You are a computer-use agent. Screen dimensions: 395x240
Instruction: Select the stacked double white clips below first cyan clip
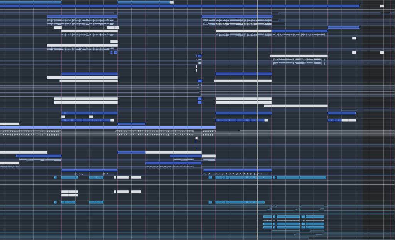(x=69, y=193)
